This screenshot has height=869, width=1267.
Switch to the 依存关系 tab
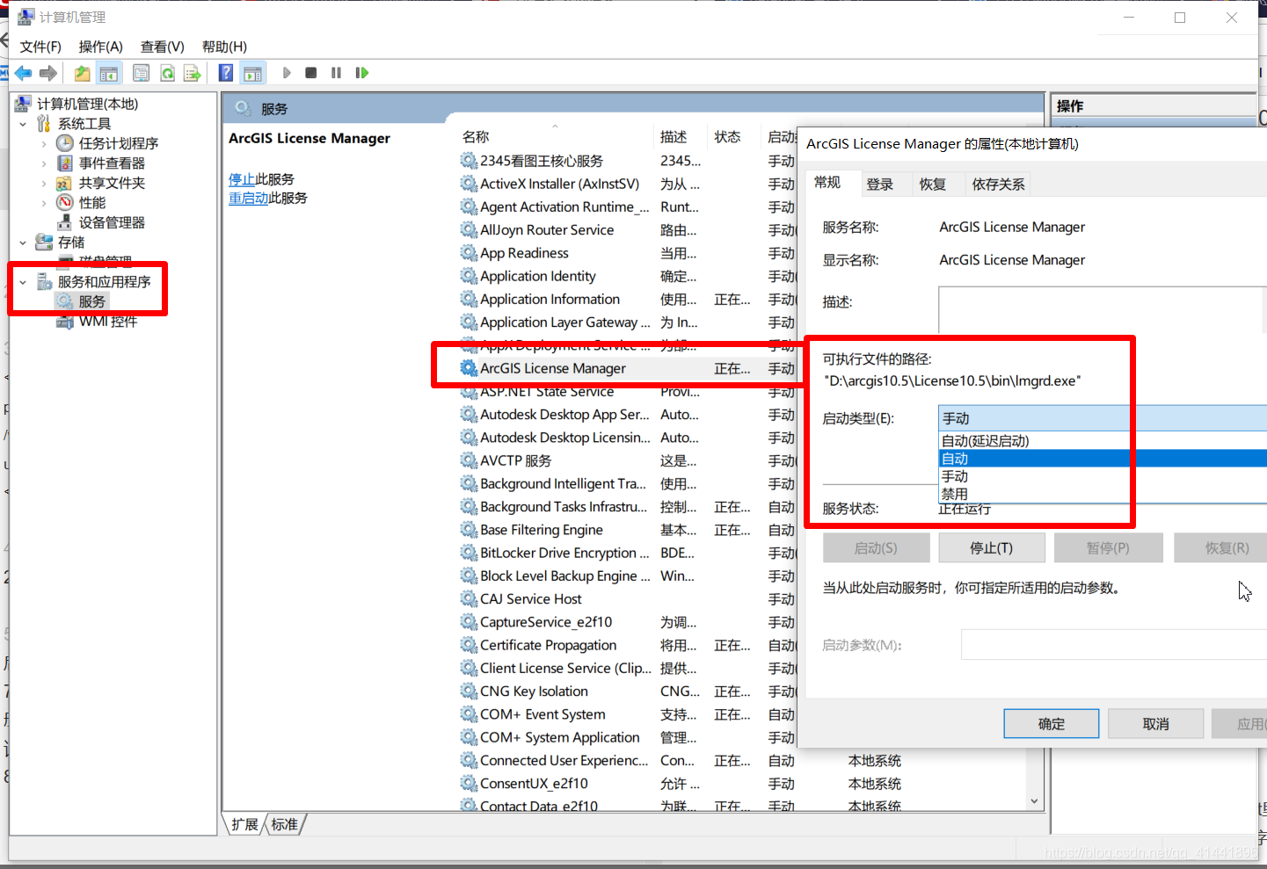coord(998,184)
